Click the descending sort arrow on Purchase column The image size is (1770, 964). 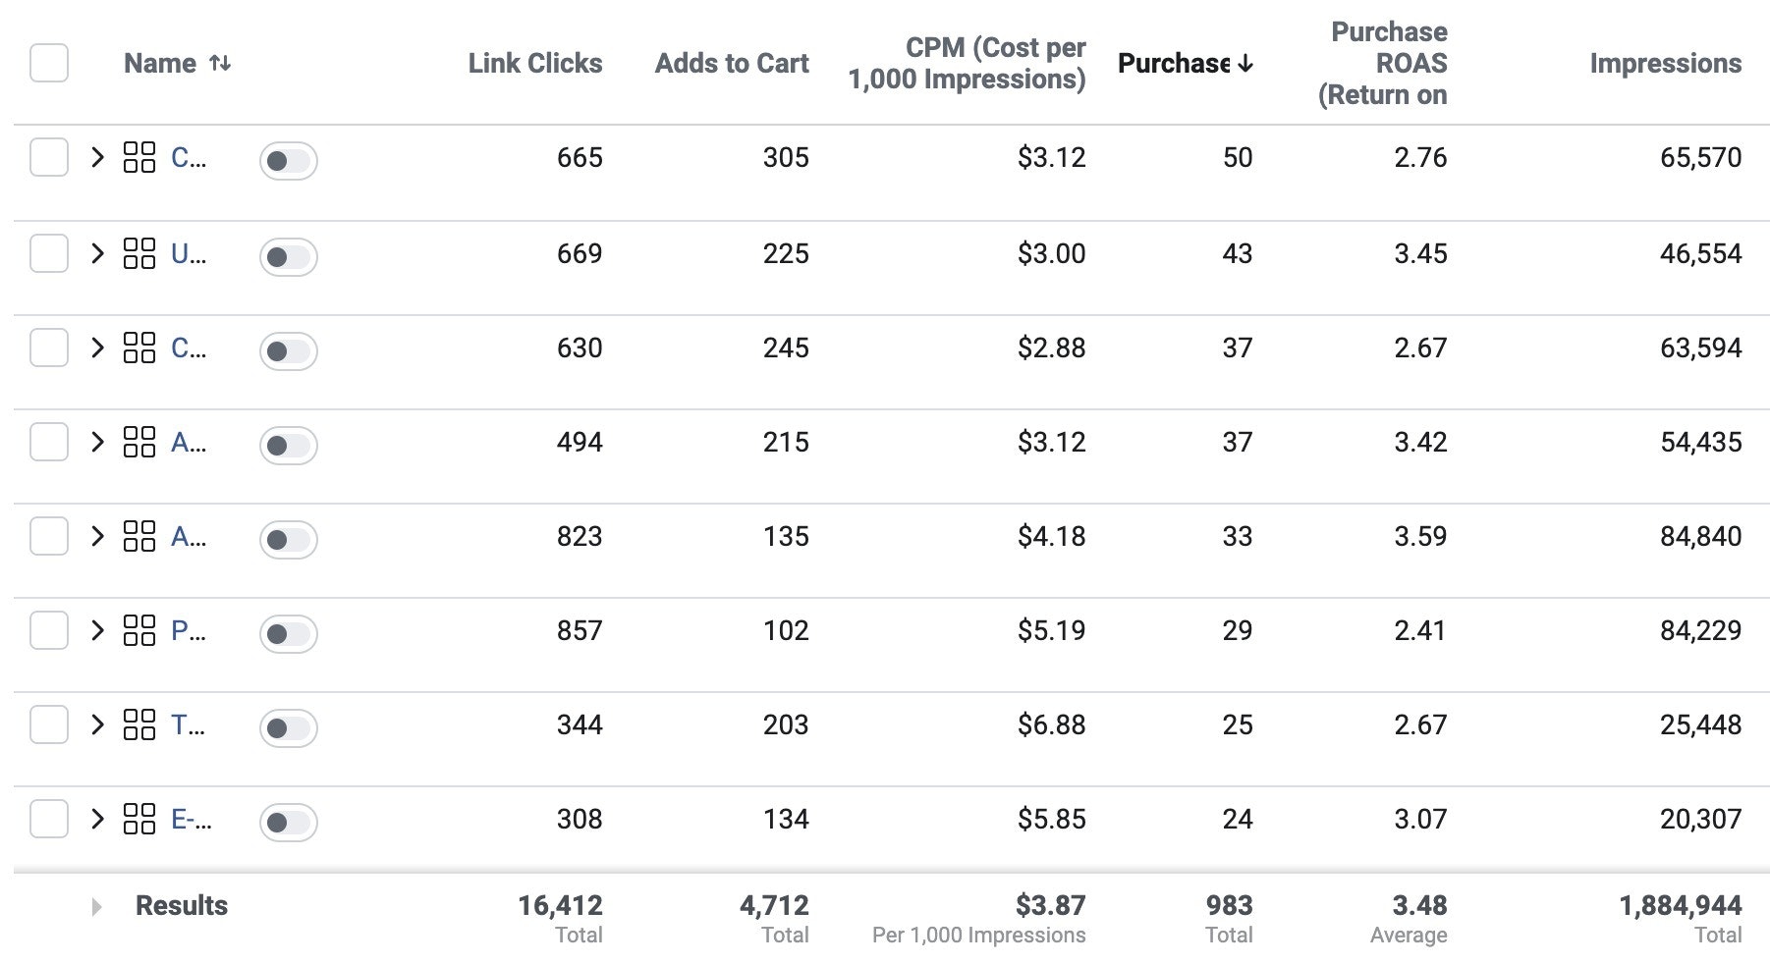pyautogui.click(x=1245, y=64)
